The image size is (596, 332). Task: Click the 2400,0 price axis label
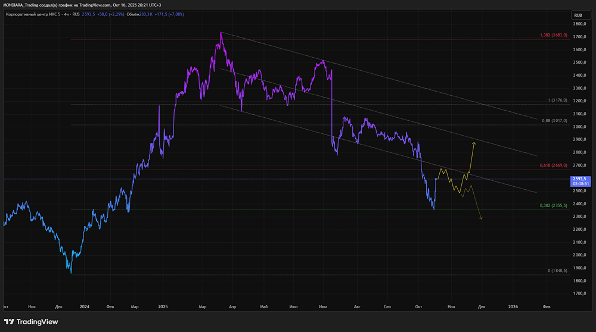(579, 203)
